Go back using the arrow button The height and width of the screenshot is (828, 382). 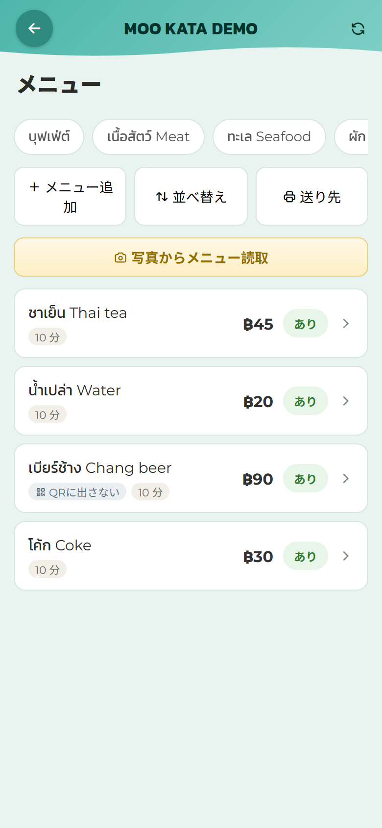(34, 28)
